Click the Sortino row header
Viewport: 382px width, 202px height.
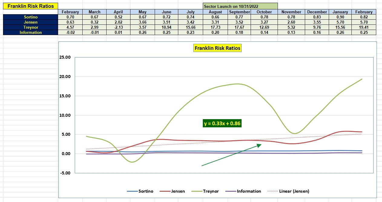[30, 17]
